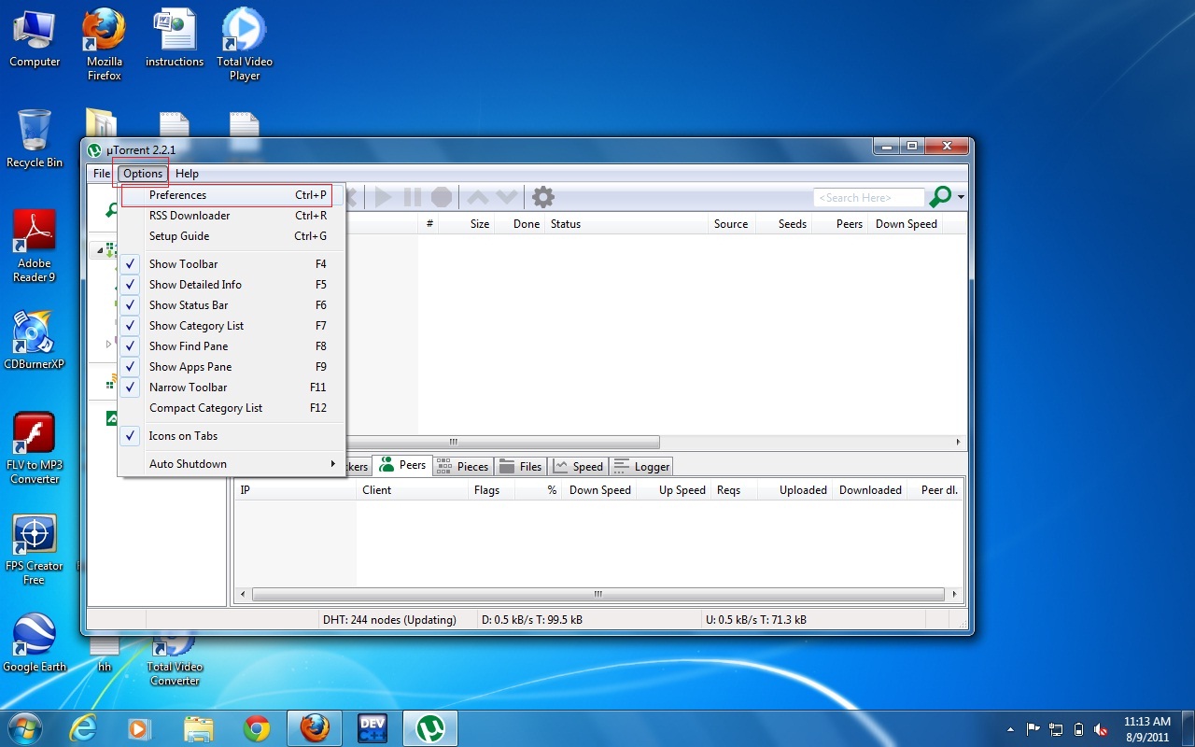Image resolution: width=1195 pixels, height=747 pixels.
Task: Click the Pieces tab grid icon
Action: coord(443,466)
